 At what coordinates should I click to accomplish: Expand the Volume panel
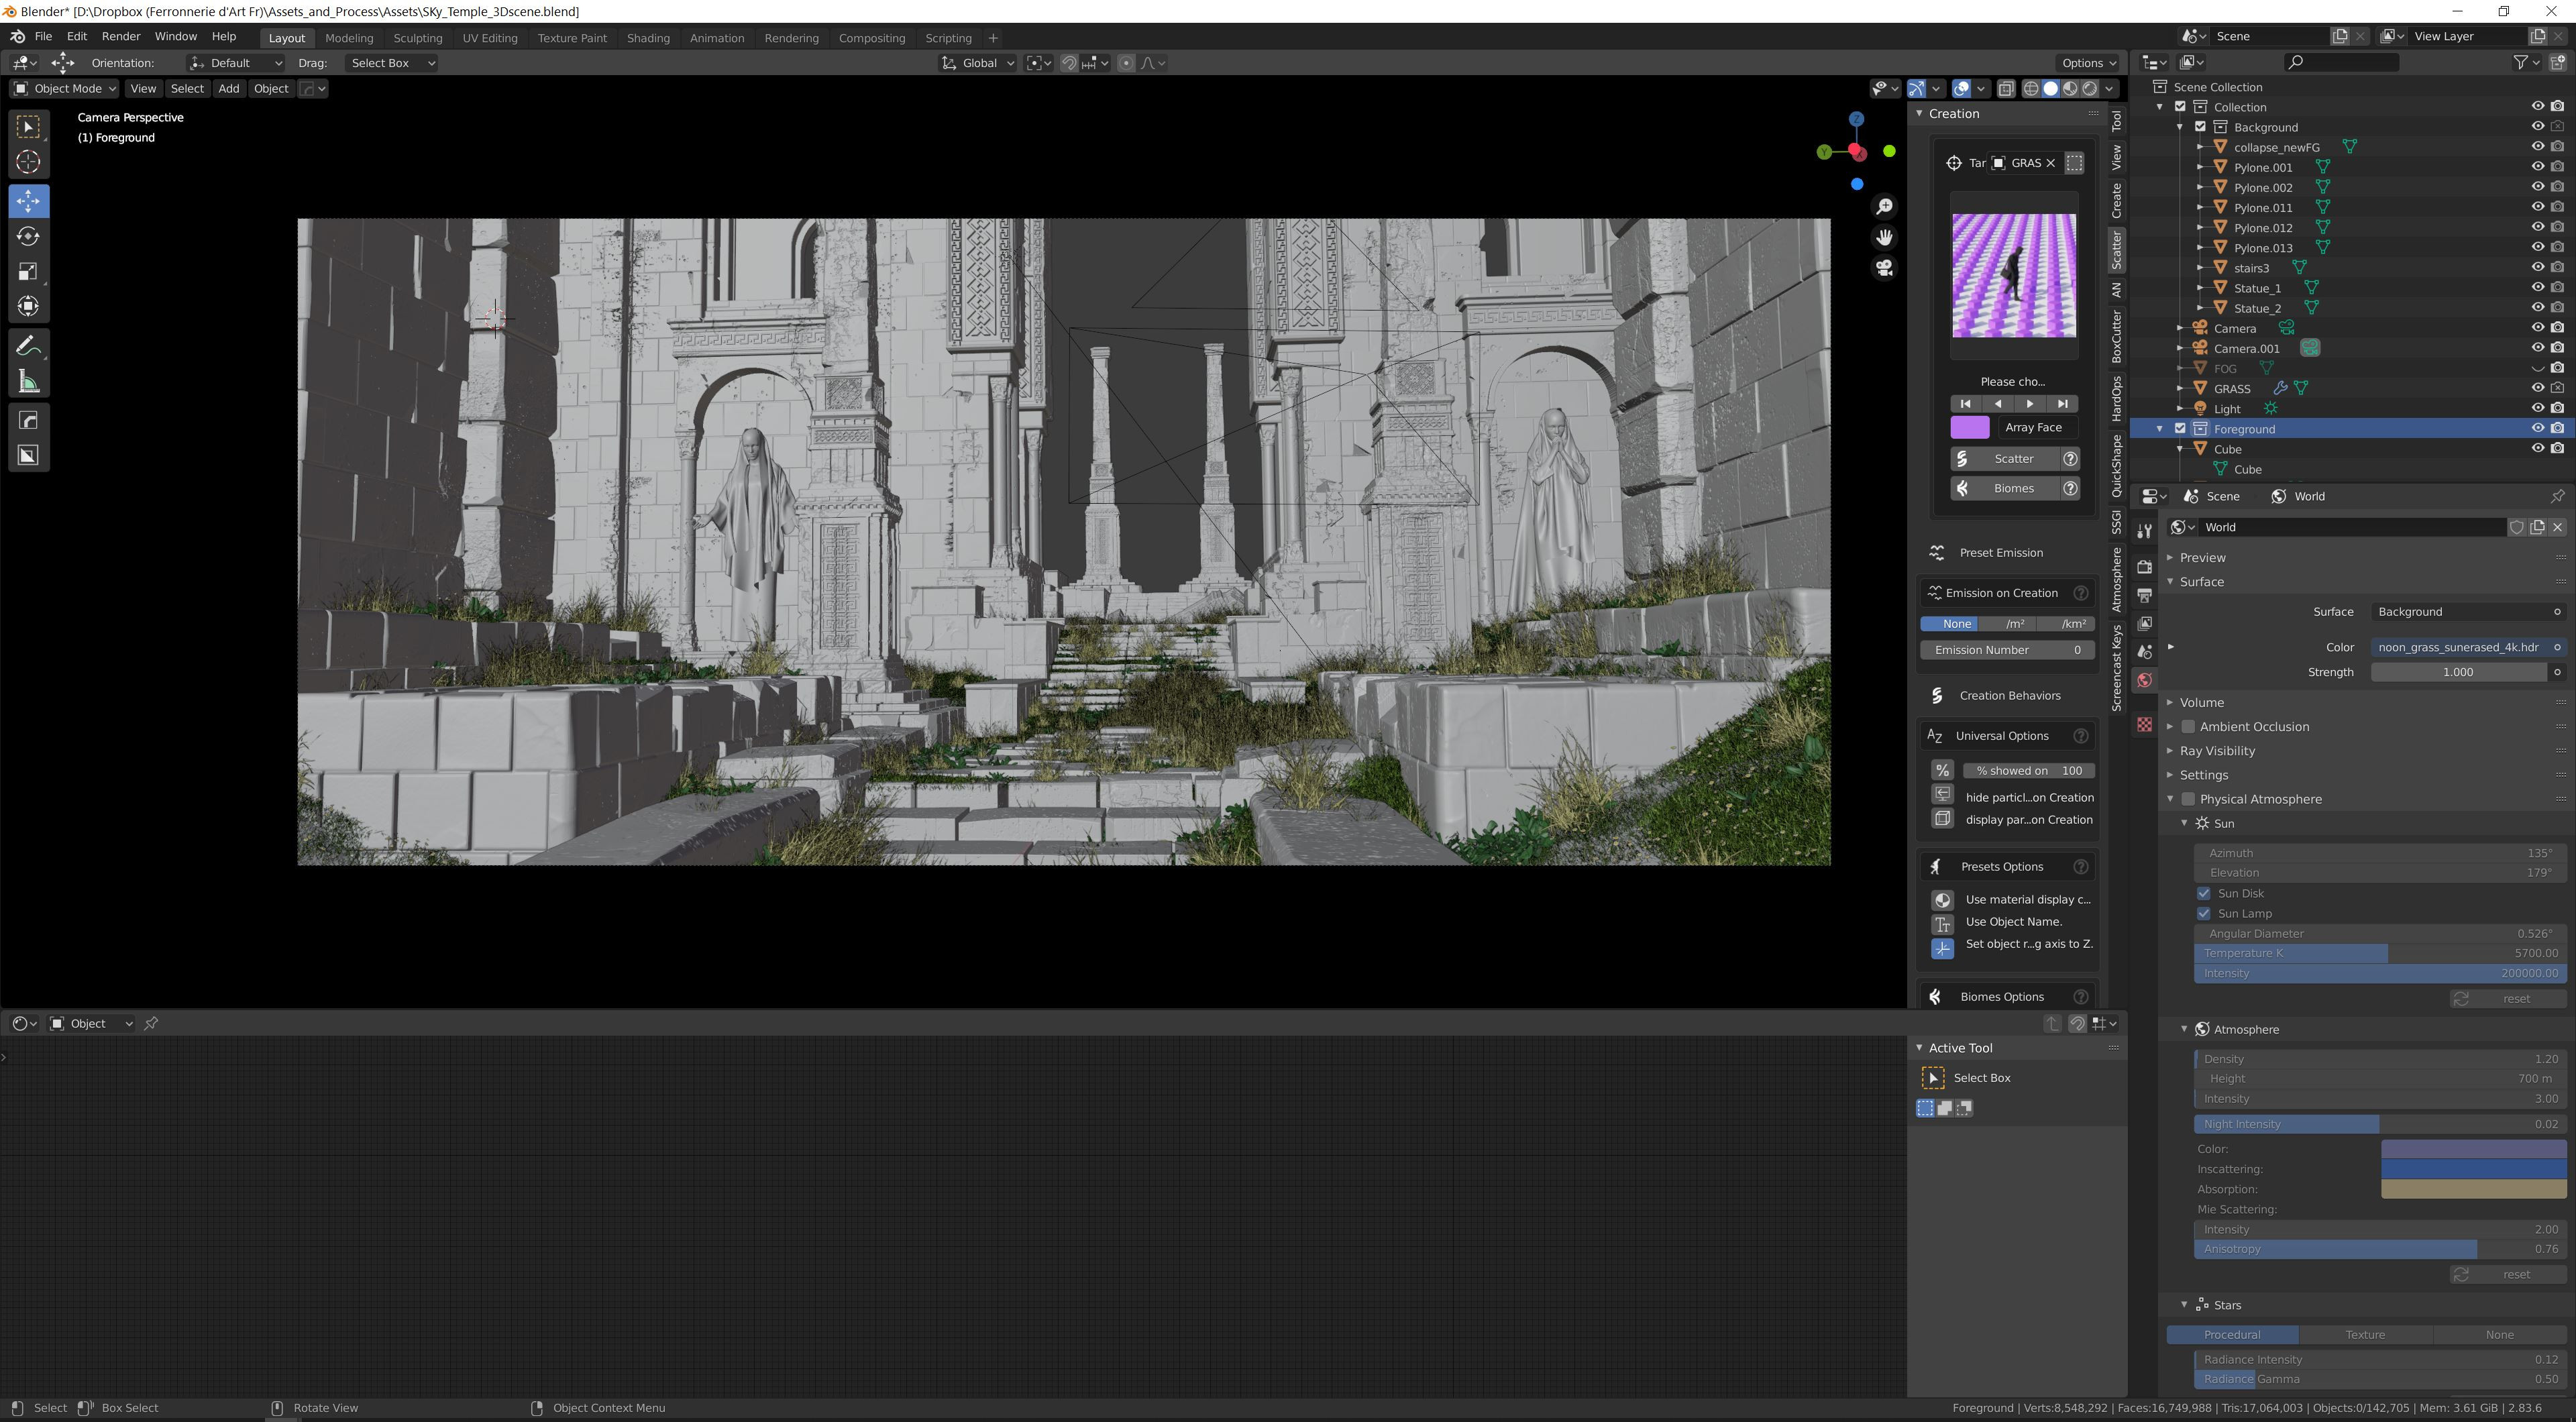2201,702
